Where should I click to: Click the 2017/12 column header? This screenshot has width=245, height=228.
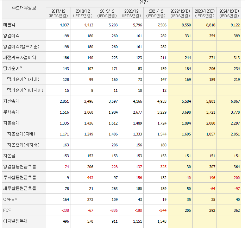(58, 13)
